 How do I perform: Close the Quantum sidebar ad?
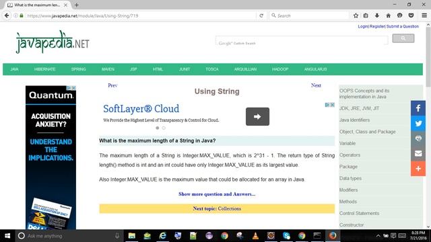click(73, 88)
